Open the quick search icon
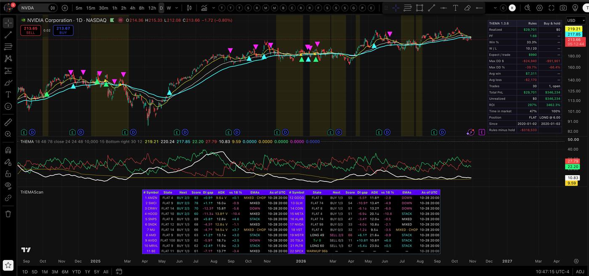Image resolution: width=589 pixels, height=276 pixels. click(x=528, y=8)
